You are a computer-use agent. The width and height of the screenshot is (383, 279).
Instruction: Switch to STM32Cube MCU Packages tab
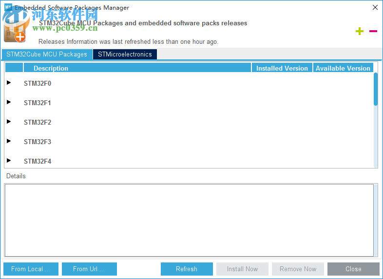tap(47, 54)
